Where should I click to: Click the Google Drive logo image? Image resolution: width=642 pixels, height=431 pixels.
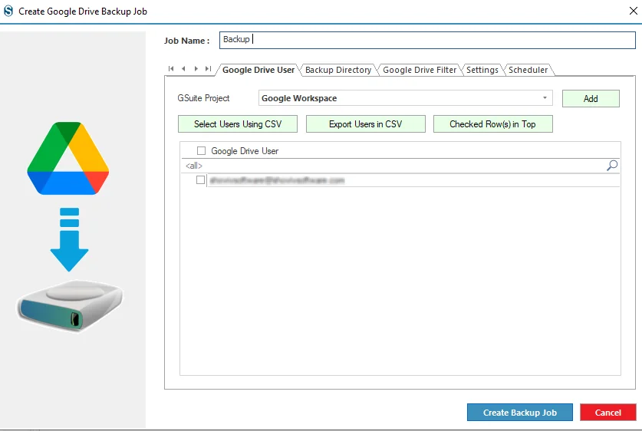point(68,158)
